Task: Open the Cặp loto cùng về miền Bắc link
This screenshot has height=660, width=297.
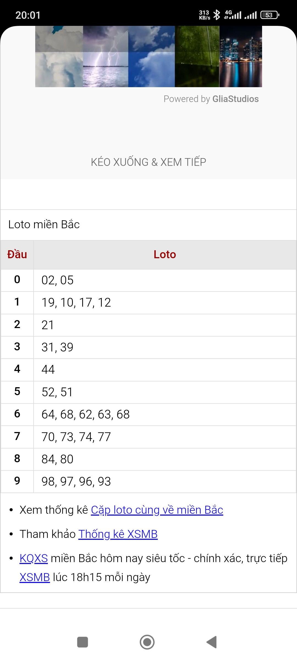Action: 157,510
